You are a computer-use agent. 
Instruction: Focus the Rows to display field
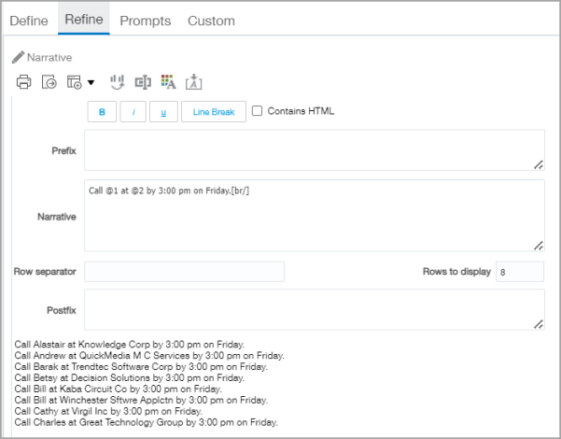520,272
